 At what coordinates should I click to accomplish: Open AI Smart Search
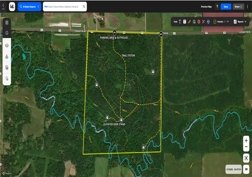pos(30,7)
